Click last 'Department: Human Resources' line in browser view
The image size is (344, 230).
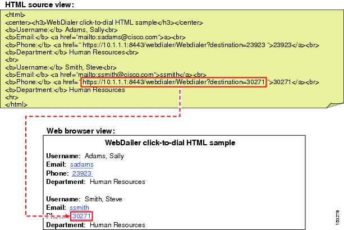point(95,225)
